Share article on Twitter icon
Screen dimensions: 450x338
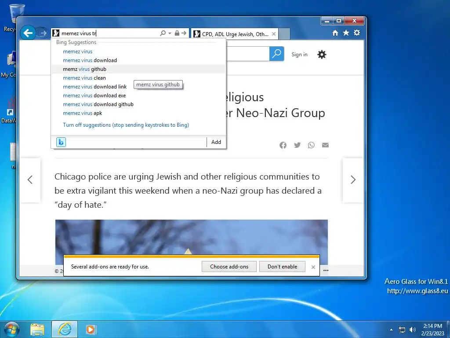pos(298,145)
